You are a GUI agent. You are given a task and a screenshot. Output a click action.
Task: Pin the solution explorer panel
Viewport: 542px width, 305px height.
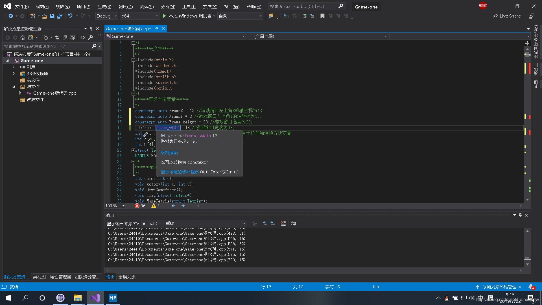pos(91,29)
